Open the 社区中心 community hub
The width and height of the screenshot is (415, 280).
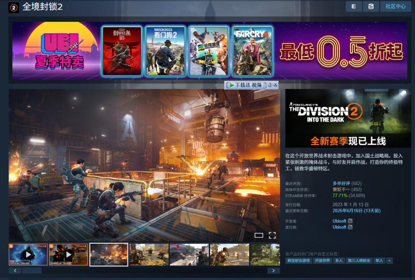point(395,7)
